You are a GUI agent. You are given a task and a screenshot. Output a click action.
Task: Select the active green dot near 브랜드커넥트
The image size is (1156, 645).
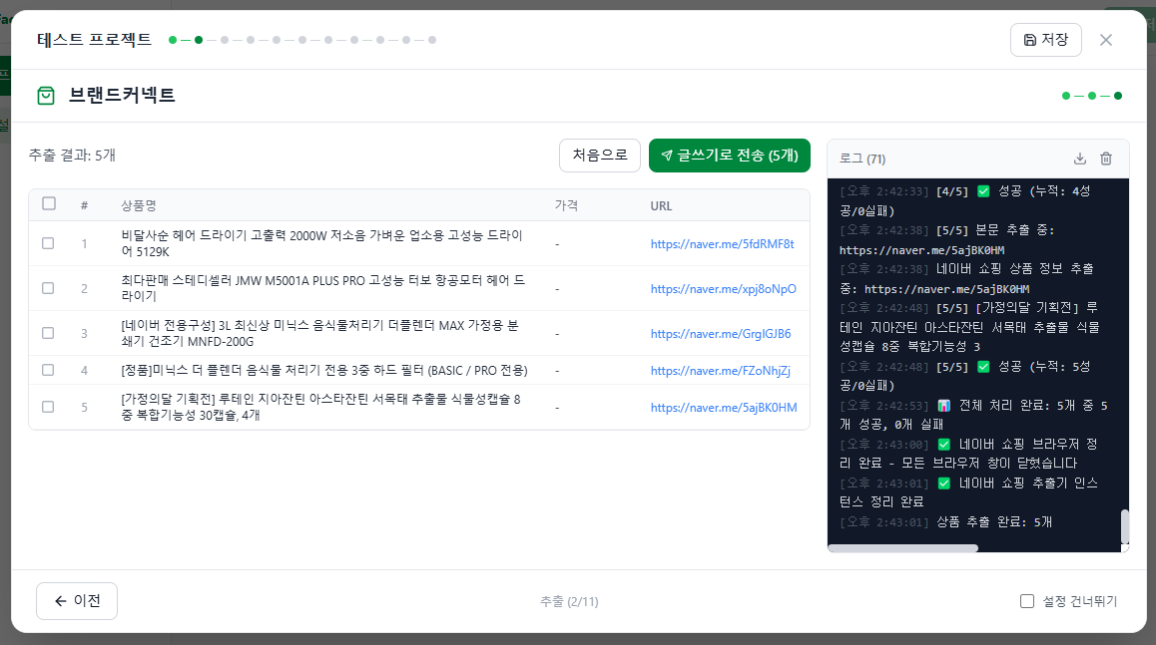point(1118,96)
